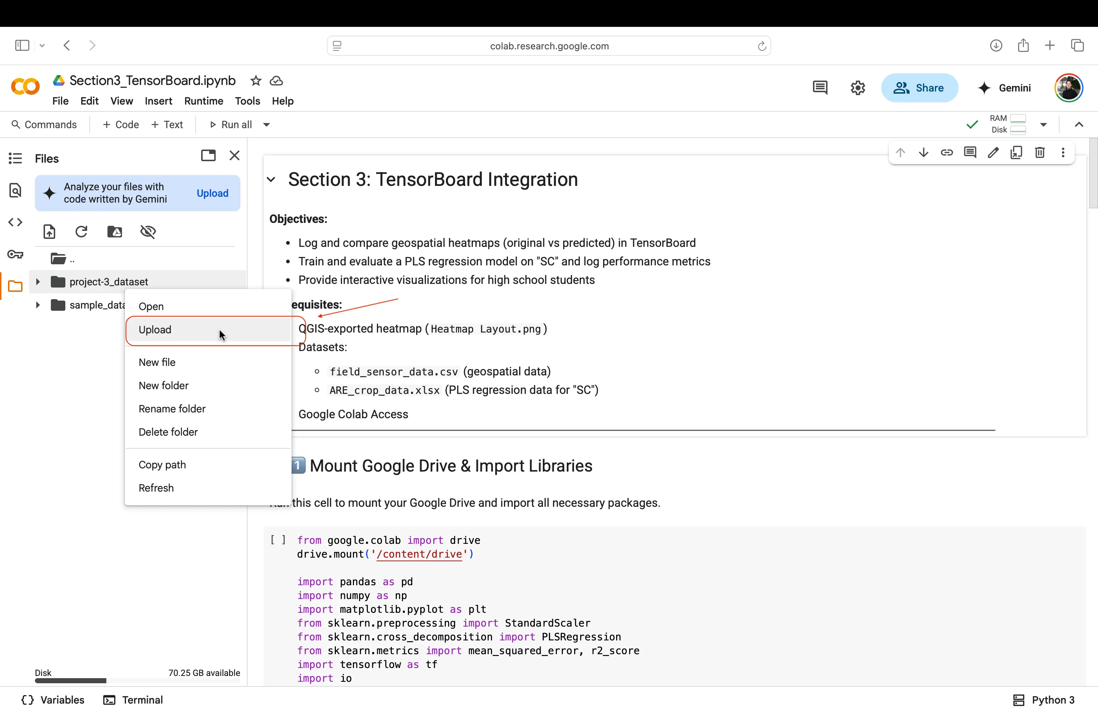Open the Runtime menu
Screen dimensions: 1098x713
pyautogui.click(x=203, y=101)
